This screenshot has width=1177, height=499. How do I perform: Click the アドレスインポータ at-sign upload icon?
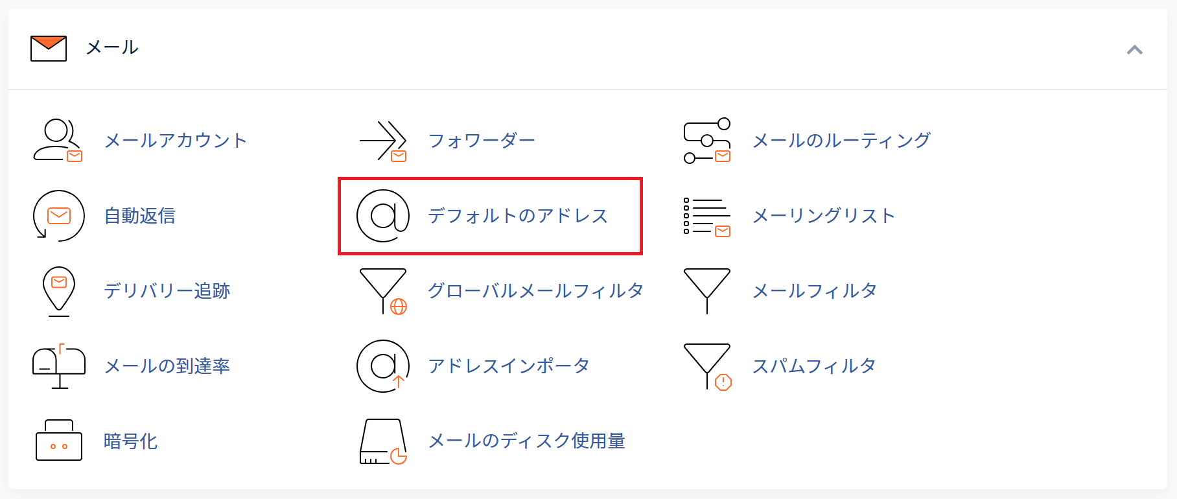click(383, 366)
